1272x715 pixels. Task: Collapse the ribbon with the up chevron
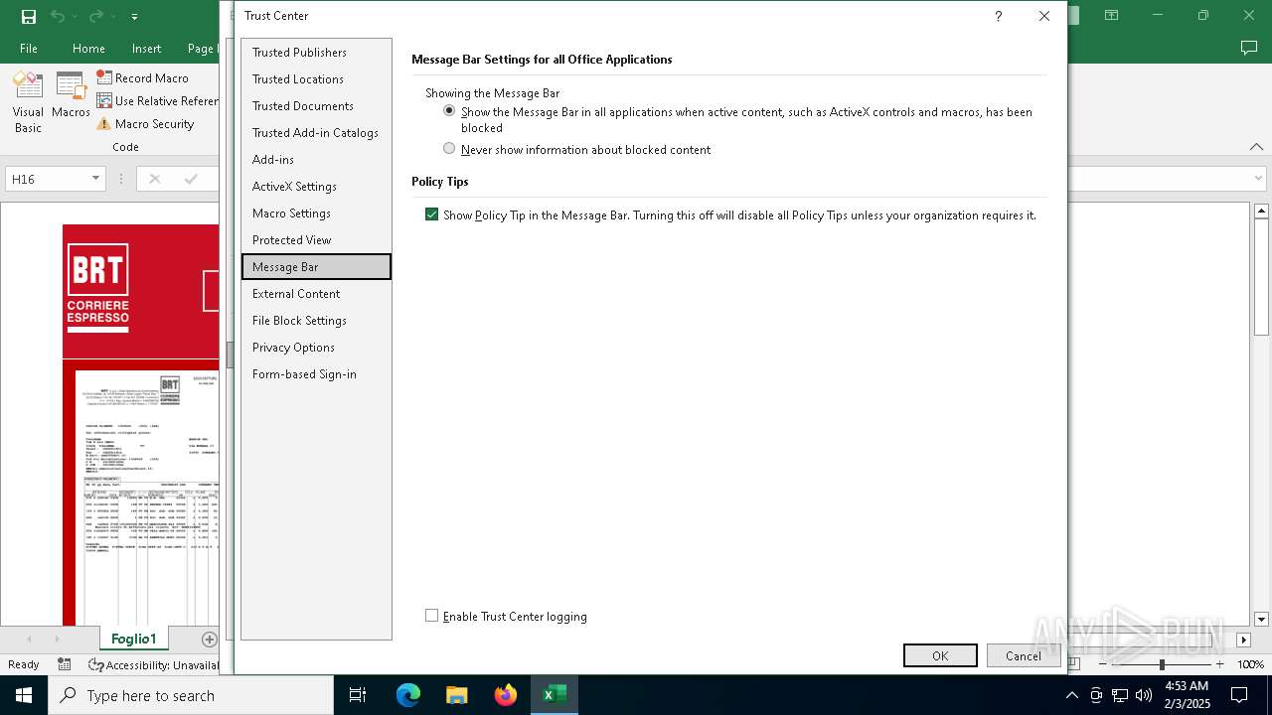coord(1256,147)
